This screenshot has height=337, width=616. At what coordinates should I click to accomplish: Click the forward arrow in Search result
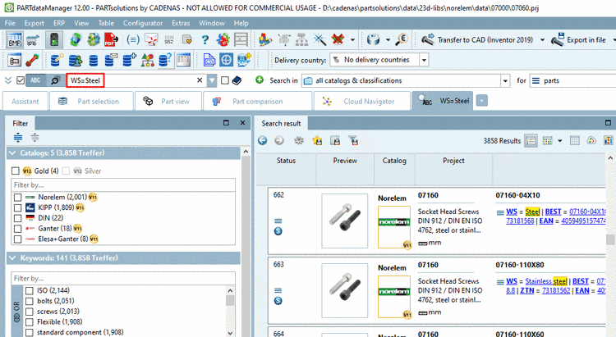279,140
